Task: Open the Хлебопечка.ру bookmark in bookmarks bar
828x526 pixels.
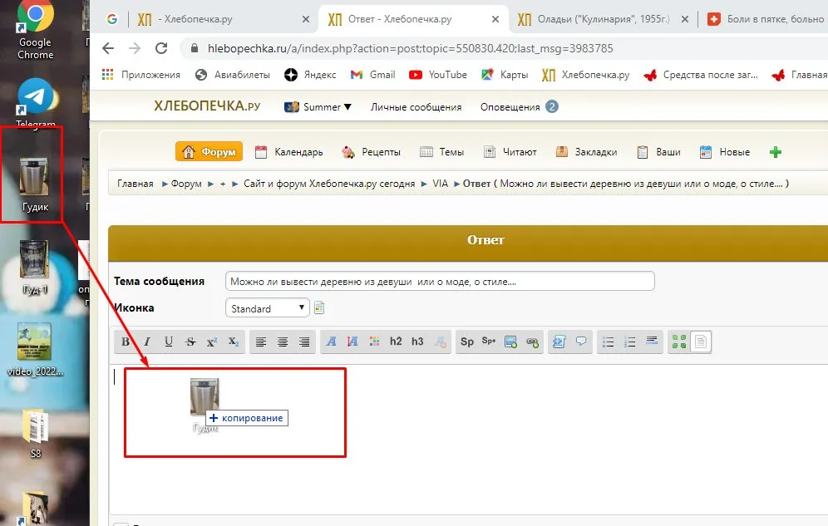Action: tap(585, 75)
